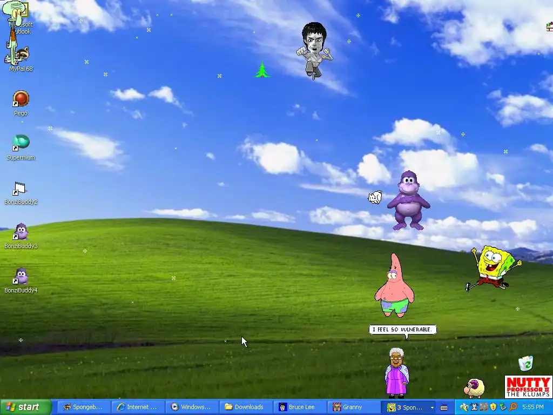Open the BonziBuddy4 desktop shortcut
The height and width of the screenshot is (415, 553).
click(x=21, y=280)
